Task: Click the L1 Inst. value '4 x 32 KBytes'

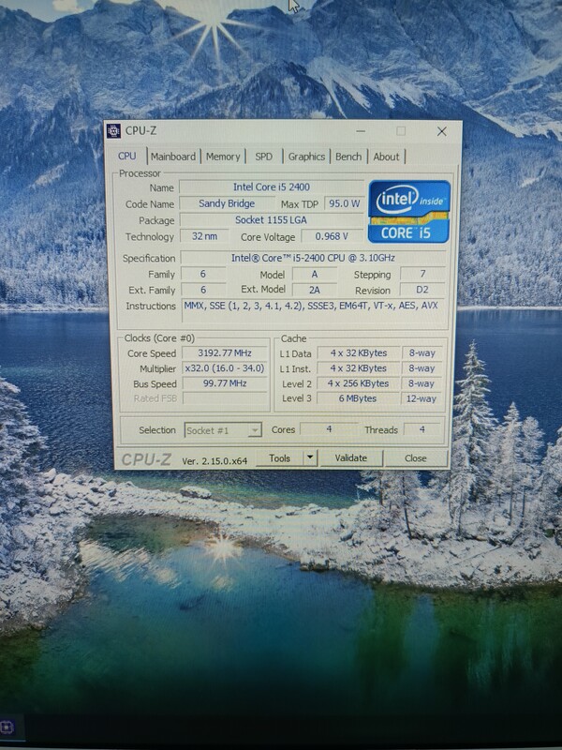Action: 359,368
